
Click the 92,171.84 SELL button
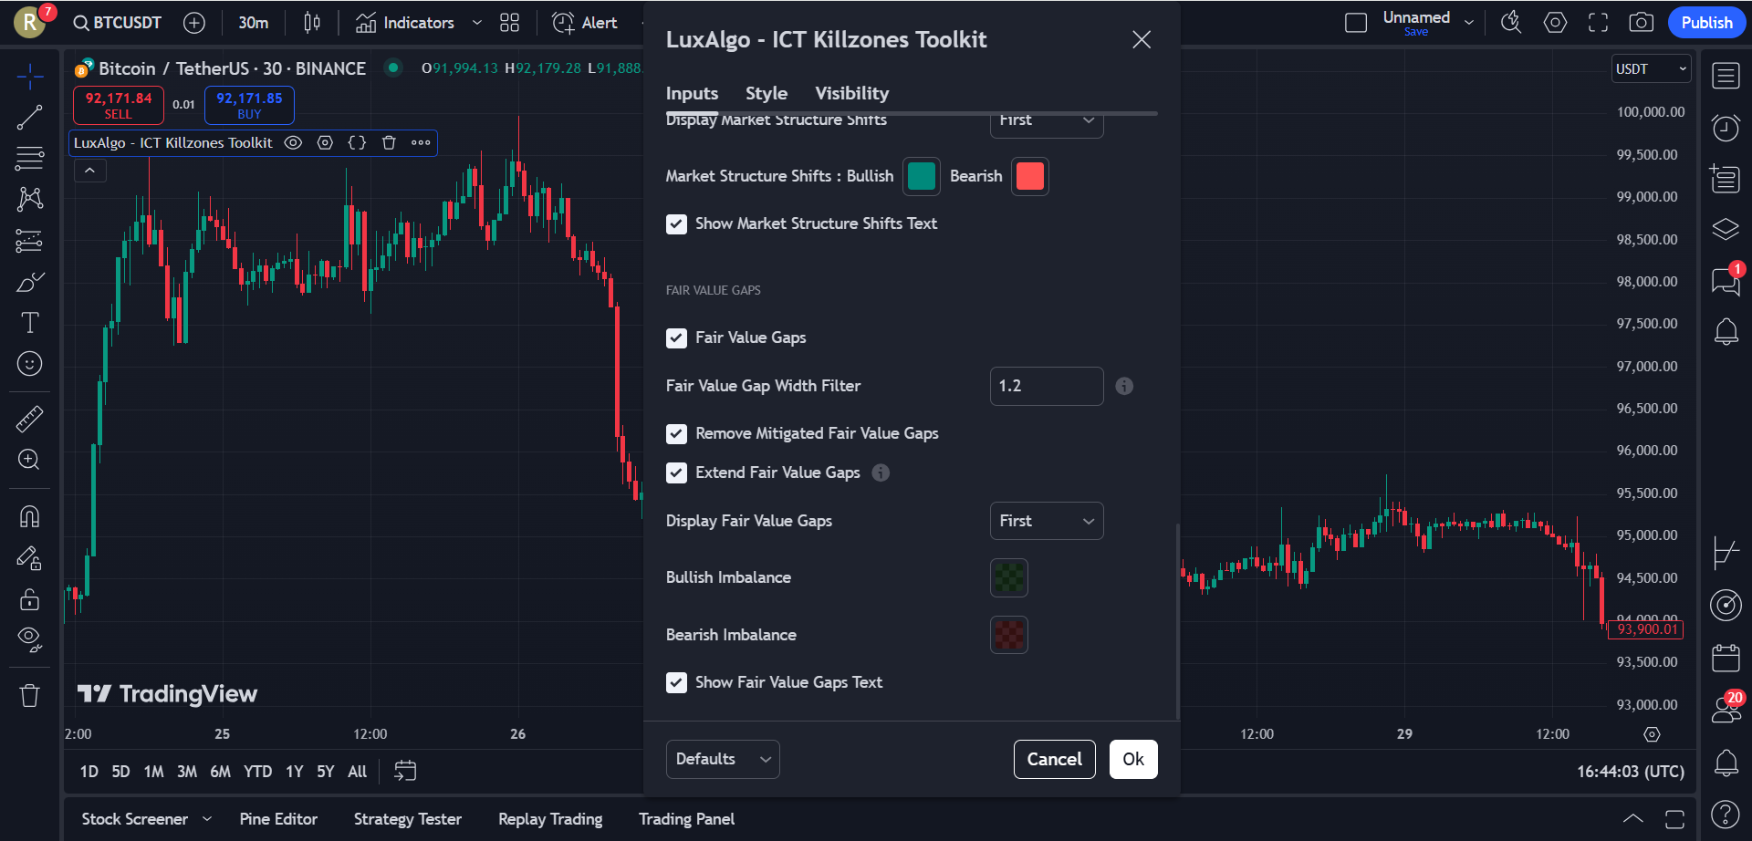(119, 105)
